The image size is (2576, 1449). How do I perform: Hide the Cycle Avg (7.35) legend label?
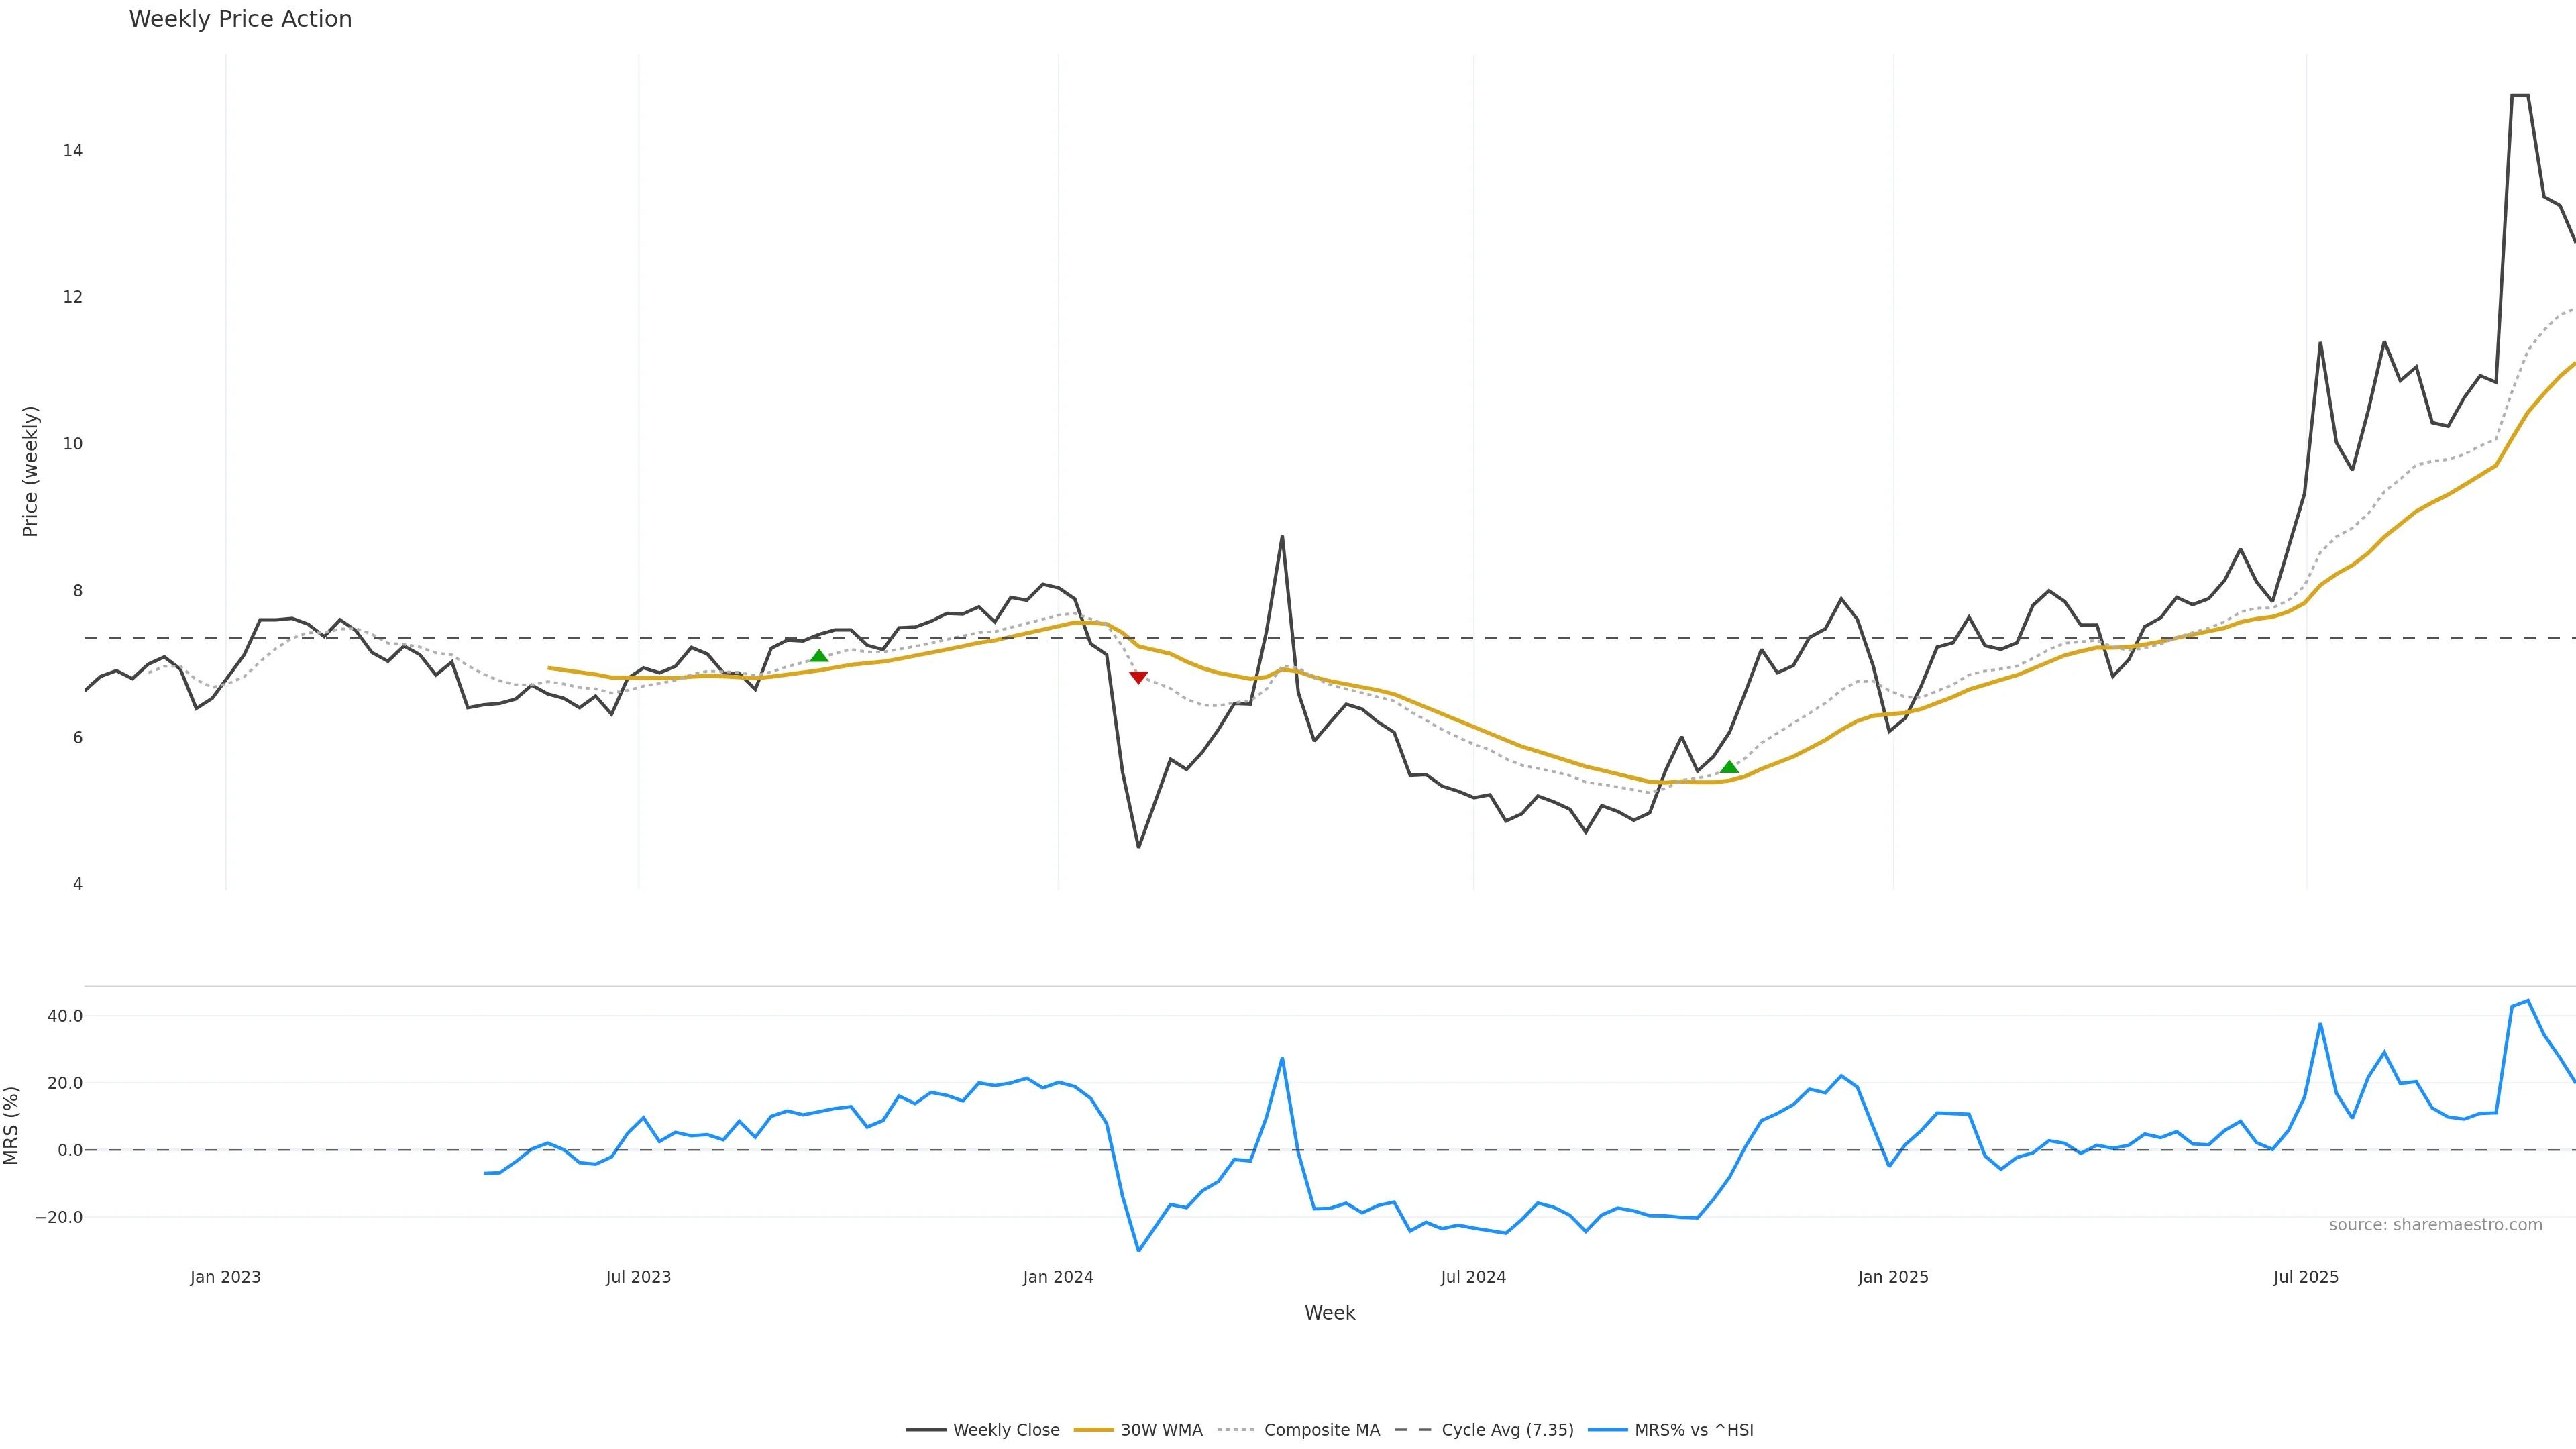(x=1507, y=1430)
